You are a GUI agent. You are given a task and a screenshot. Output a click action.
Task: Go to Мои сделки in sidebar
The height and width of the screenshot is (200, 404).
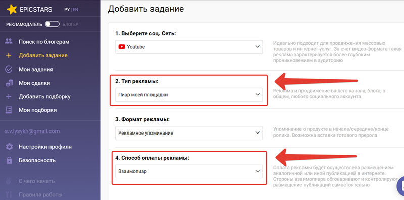point(34,83)
